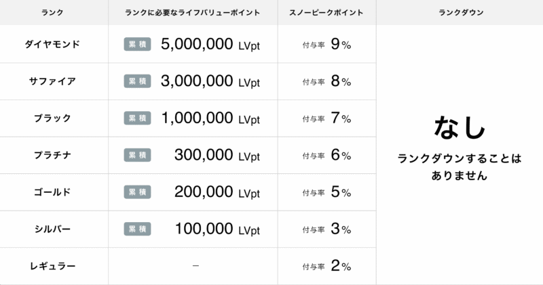The image size is (543, 285).
Task: Select the ダイヤモンド rank name
Action: pyautogui.click(x=53, y=45)
